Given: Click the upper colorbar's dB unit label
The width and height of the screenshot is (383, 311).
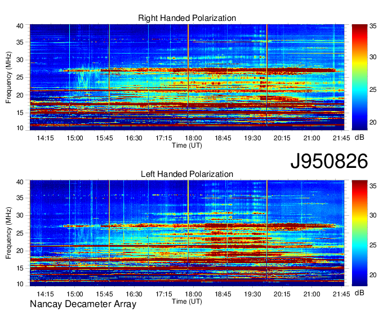Looking at the screenshot, I should pyautogui.click(x=359, y=137).
